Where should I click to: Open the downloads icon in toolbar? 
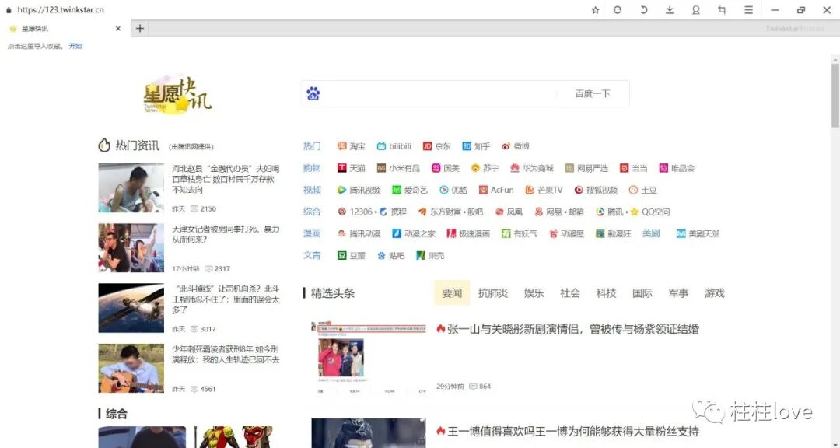click(x=670, y=10)
